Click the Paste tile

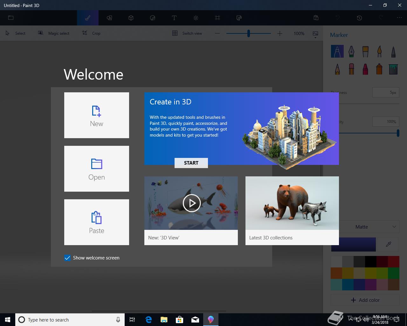[97, 222]
